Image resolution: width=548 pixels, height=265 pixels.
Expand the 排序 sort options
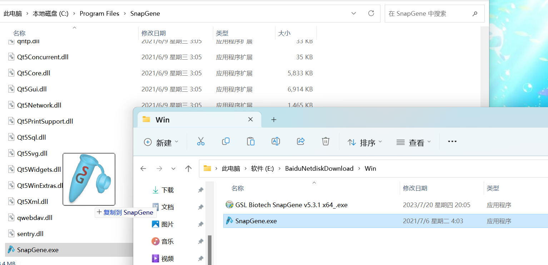click(x=365, y=142)
